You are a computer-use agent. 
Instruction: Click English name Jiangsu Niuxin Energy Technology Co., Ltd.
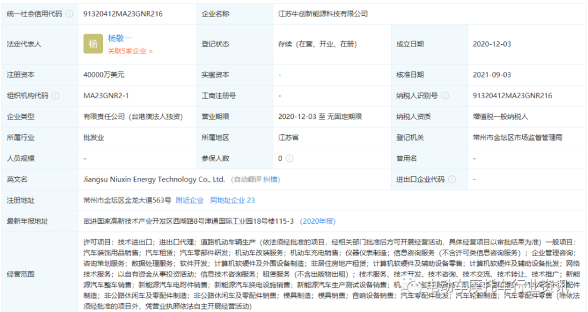pos(153,180)
